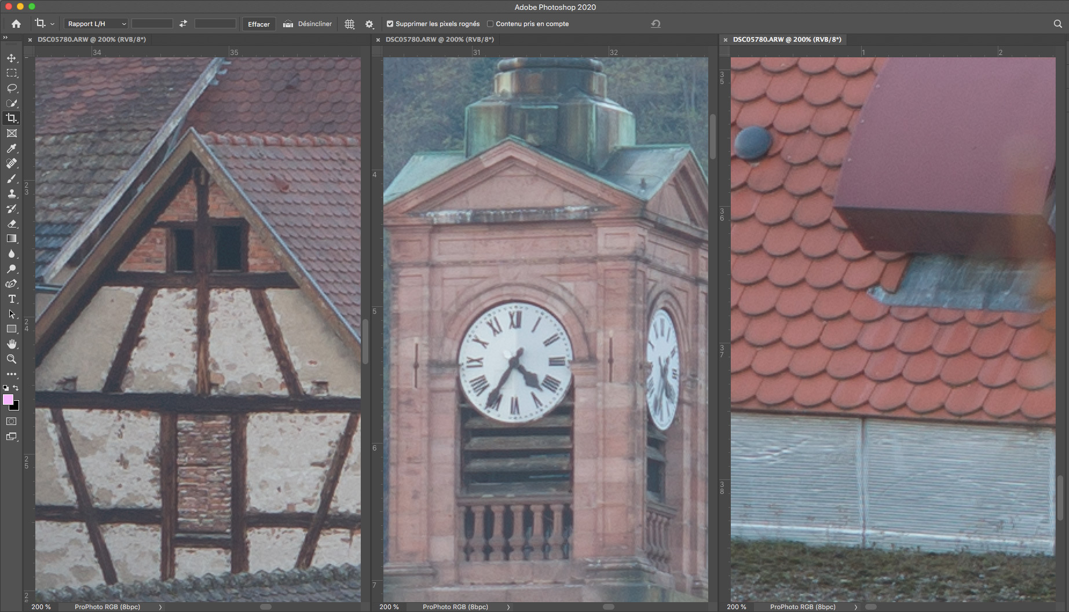Select the Eyedropper tool
This screenshot has height=612, width=1069.
tap(12, 148)
